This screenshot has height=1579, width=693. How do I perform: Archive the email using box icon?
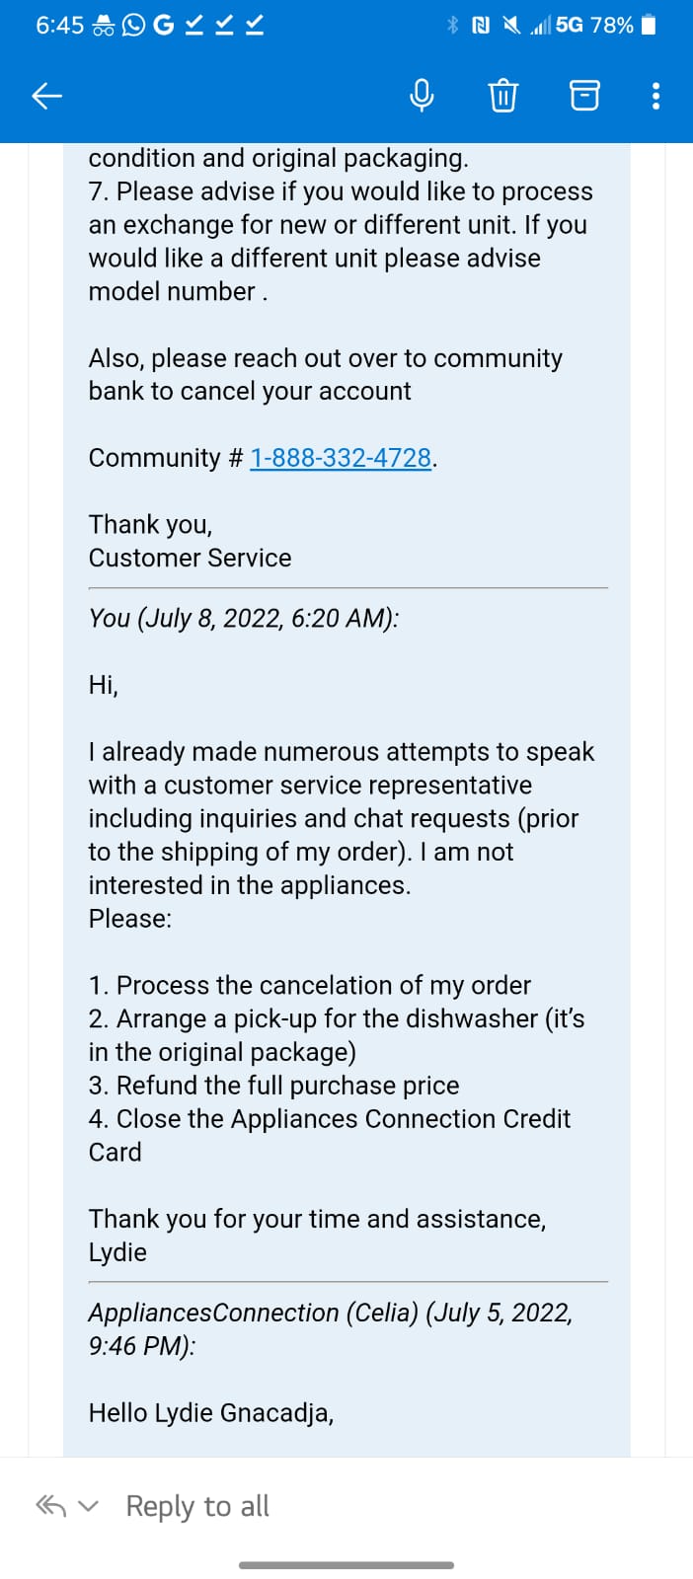[584, 96]
